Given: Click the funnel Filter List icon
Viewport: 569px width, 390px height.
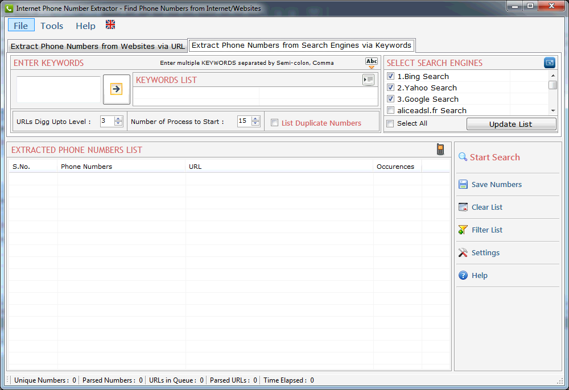Looking at the screenshot, I should coord(463,230).
